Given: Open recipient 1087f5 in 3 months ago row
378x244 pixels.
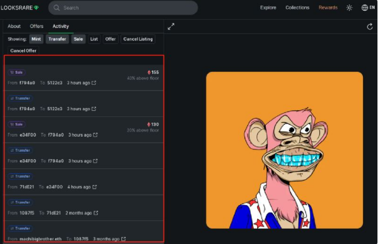Looking at the screenshot, I should [x=81, y=239].
